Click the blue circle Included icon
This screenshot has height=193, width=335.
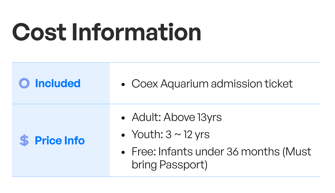pos(24,83)
